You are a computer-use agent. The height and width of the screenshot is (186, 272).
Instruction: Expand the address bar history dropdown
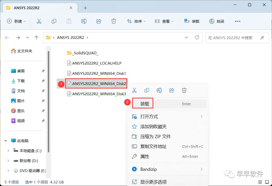click(186, 38)
